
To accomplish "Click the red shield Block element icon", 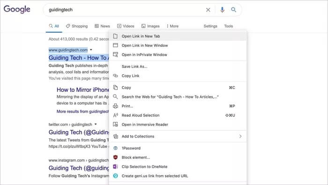I will pyautogui.click(x=115, y=157).
